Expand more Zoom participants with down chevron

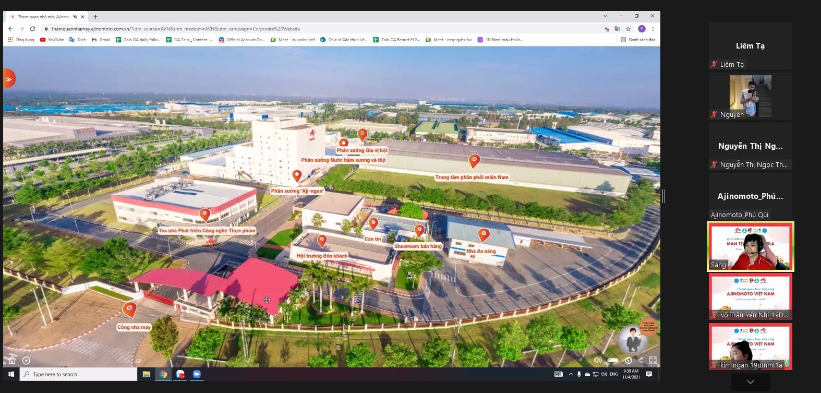[x=750, y=382]
